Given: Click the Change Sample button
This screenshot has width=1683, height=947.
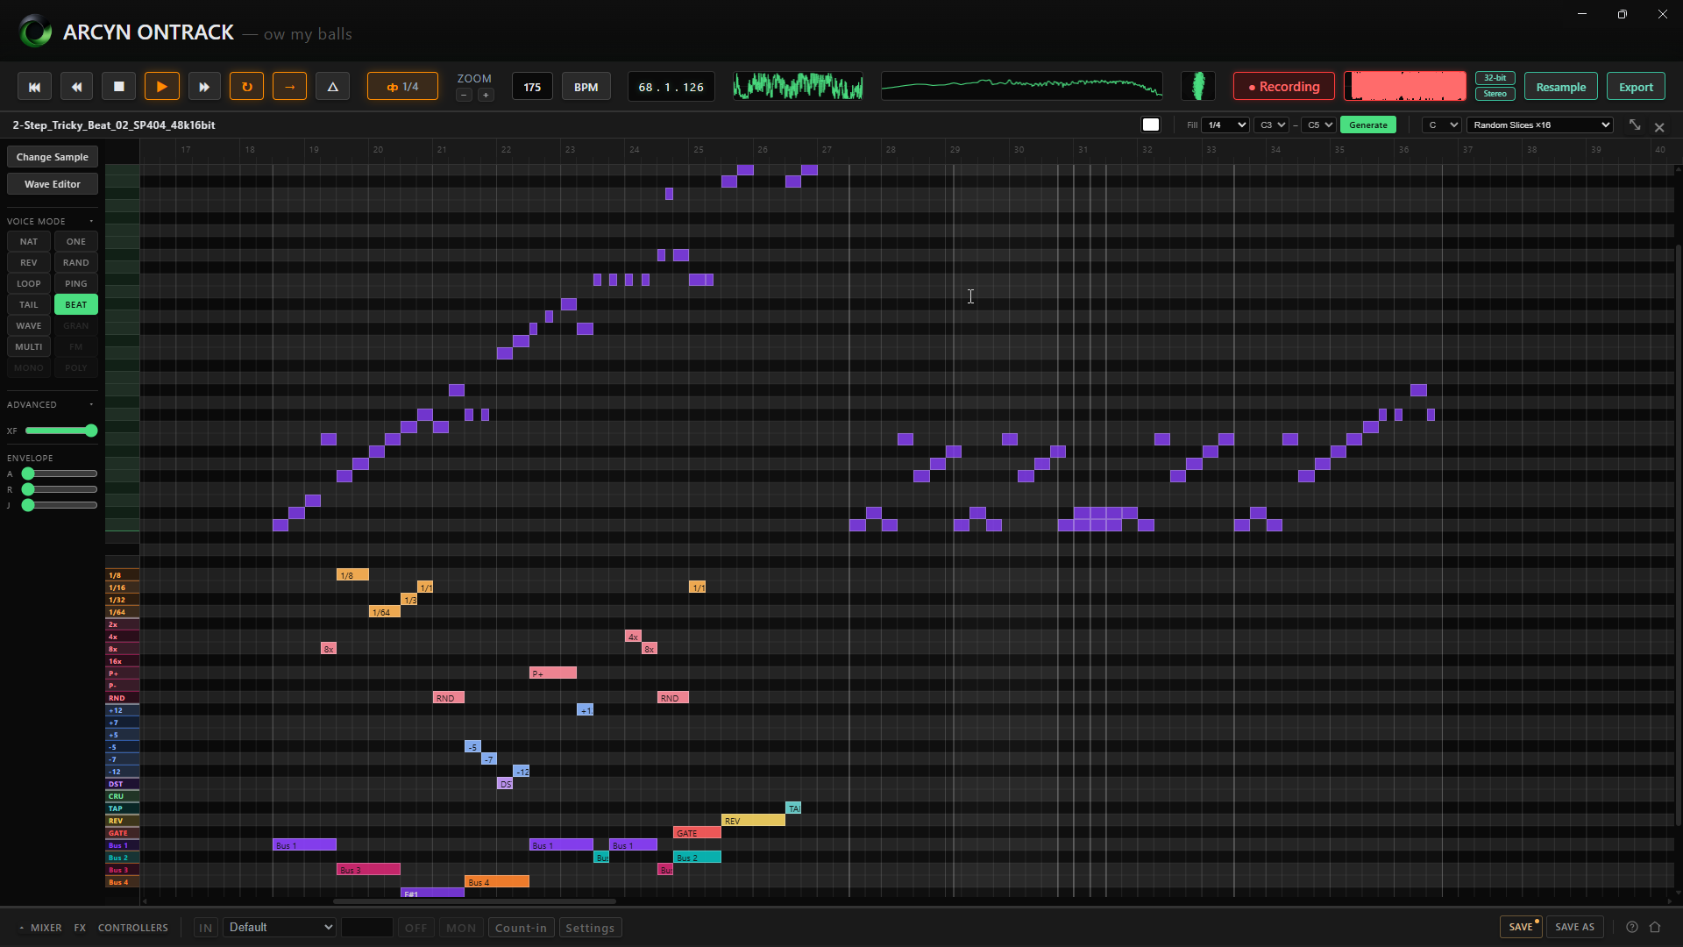Looking at the screenshot, I should click(53, 157).
